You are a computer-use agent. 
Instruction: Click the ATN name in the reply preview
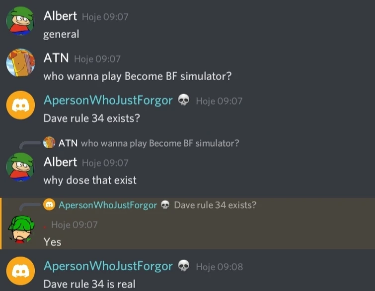(x=68, y=143)
